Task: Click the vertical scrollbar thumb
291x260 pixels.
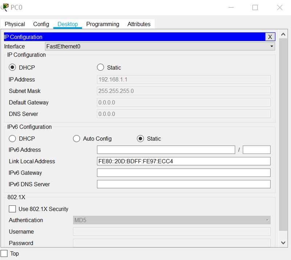Action: click(283, 134)
